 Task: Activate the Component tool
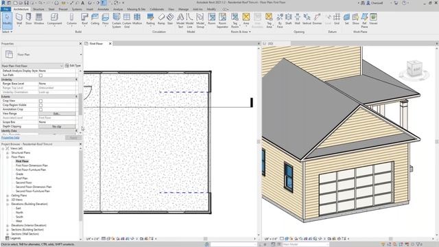[x=54, y=19]
